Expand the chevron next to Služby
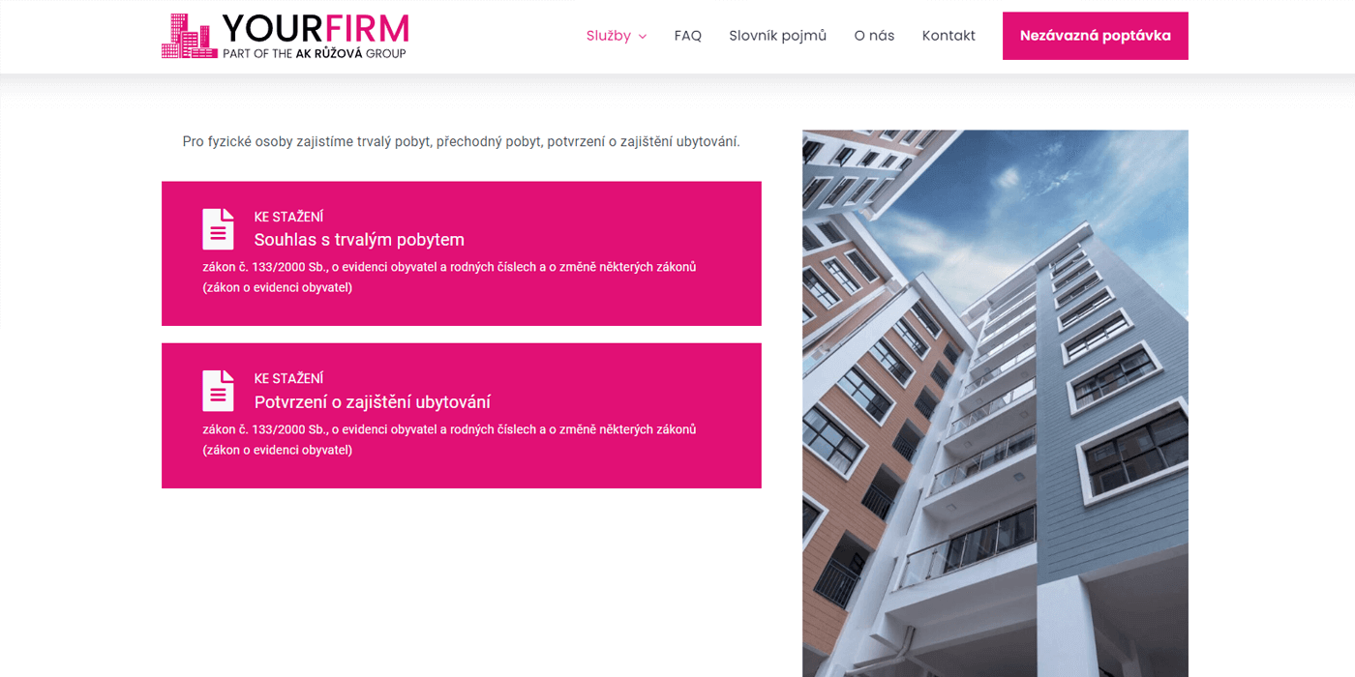Screen dimensions: 1355x677 (x=643, y=37)
